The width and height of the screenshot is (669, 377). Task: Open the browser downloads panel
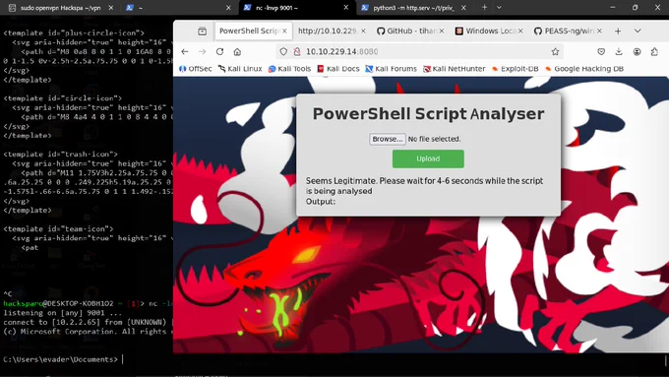click(619, 51)
